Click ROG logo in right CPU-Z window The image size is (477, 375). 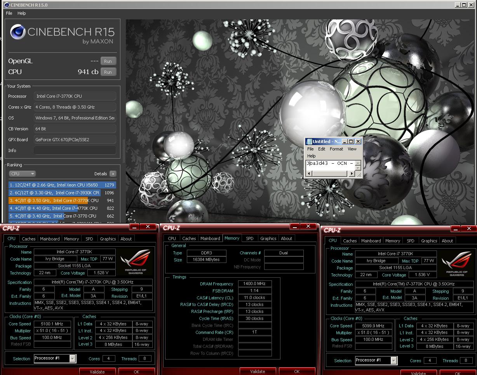[457, 264]
